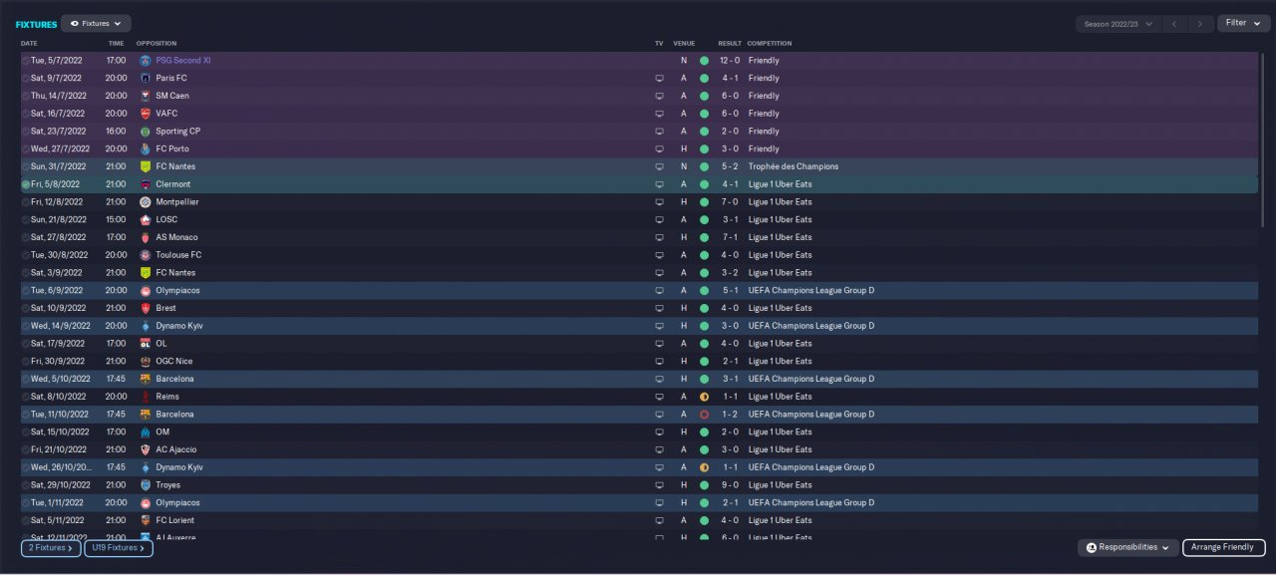Viewport: 1276px width, 575px height.
Task: Click the half-orange draw indicator for Reims
Action: pos(704,397)
